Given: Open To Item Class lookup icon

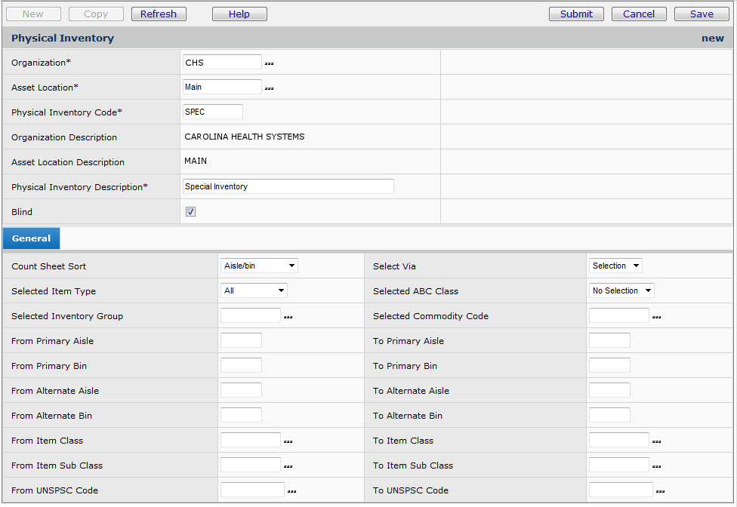Looking at the screenshot, I should (x=656, y=441).
